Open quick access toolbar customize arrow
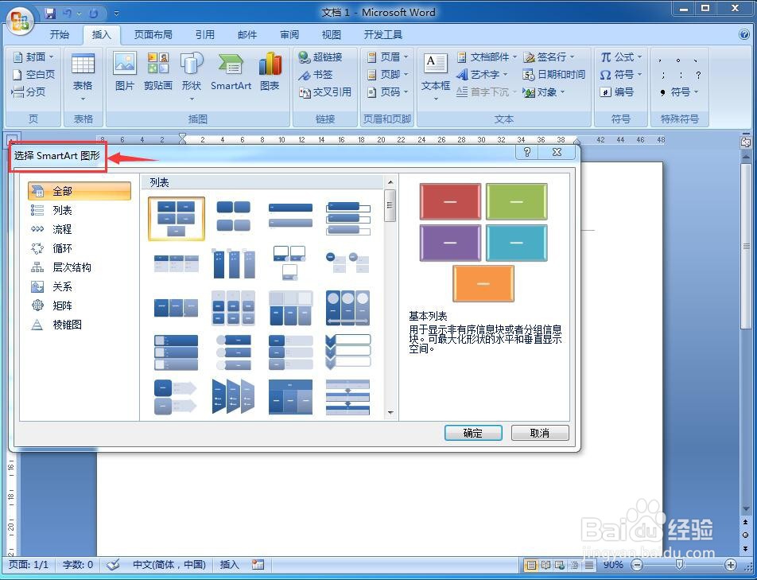This screenshot has width=757, height=580. coord(117,14)
